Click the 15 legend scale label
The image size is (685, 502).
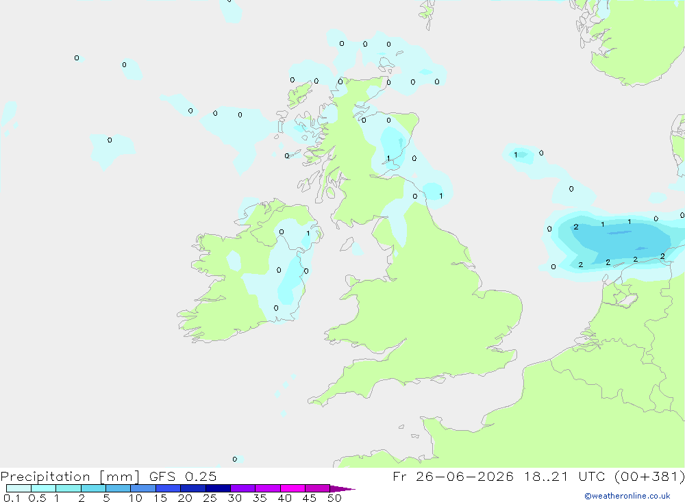[x=160, y=498]
